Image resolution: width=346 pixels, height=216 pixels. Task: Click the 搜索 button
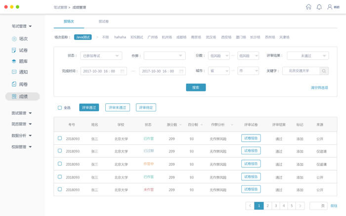point(196,87)
